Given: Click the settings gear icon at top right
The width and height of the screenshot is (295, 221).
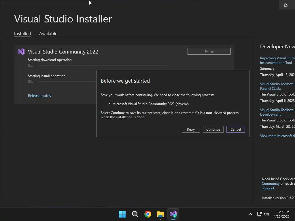Looking at the screenshot, I should [x=285, y=5].
